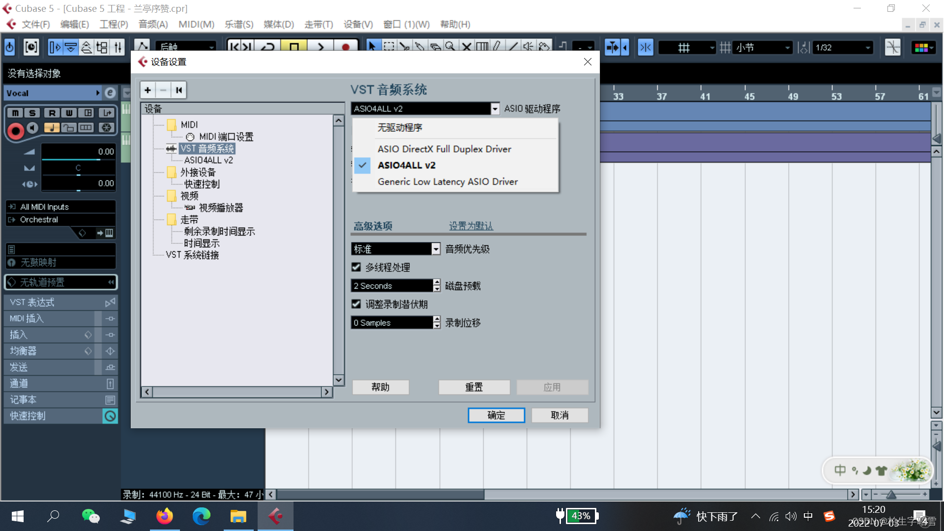Screen dimensions: 944x531
Task: Adjust 录制位移 samples stepper
Action: pyautogui.click(x=437, y=322)
